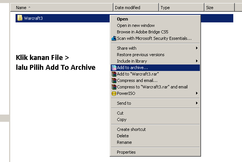Screen dimensions: 242x162
Task: Select Restore previous versions
Action: coord(155,55)
